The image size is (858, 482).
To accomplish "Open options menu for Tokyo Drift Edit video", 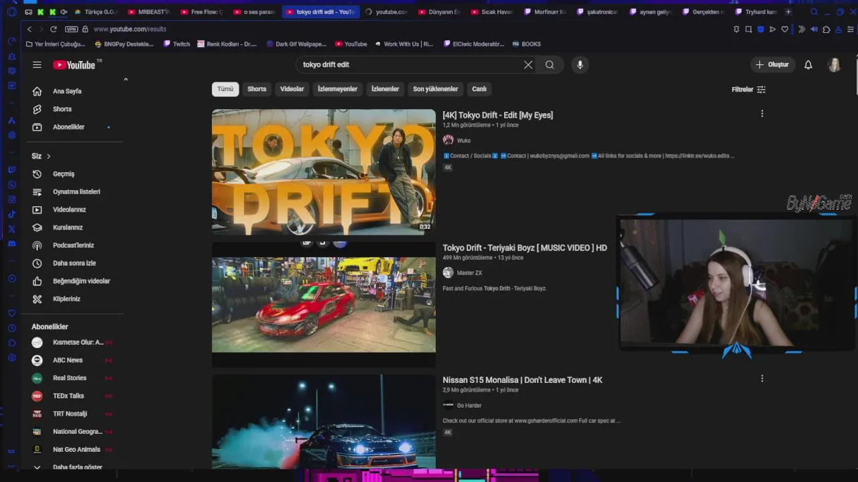I will (x=762, y=114).
